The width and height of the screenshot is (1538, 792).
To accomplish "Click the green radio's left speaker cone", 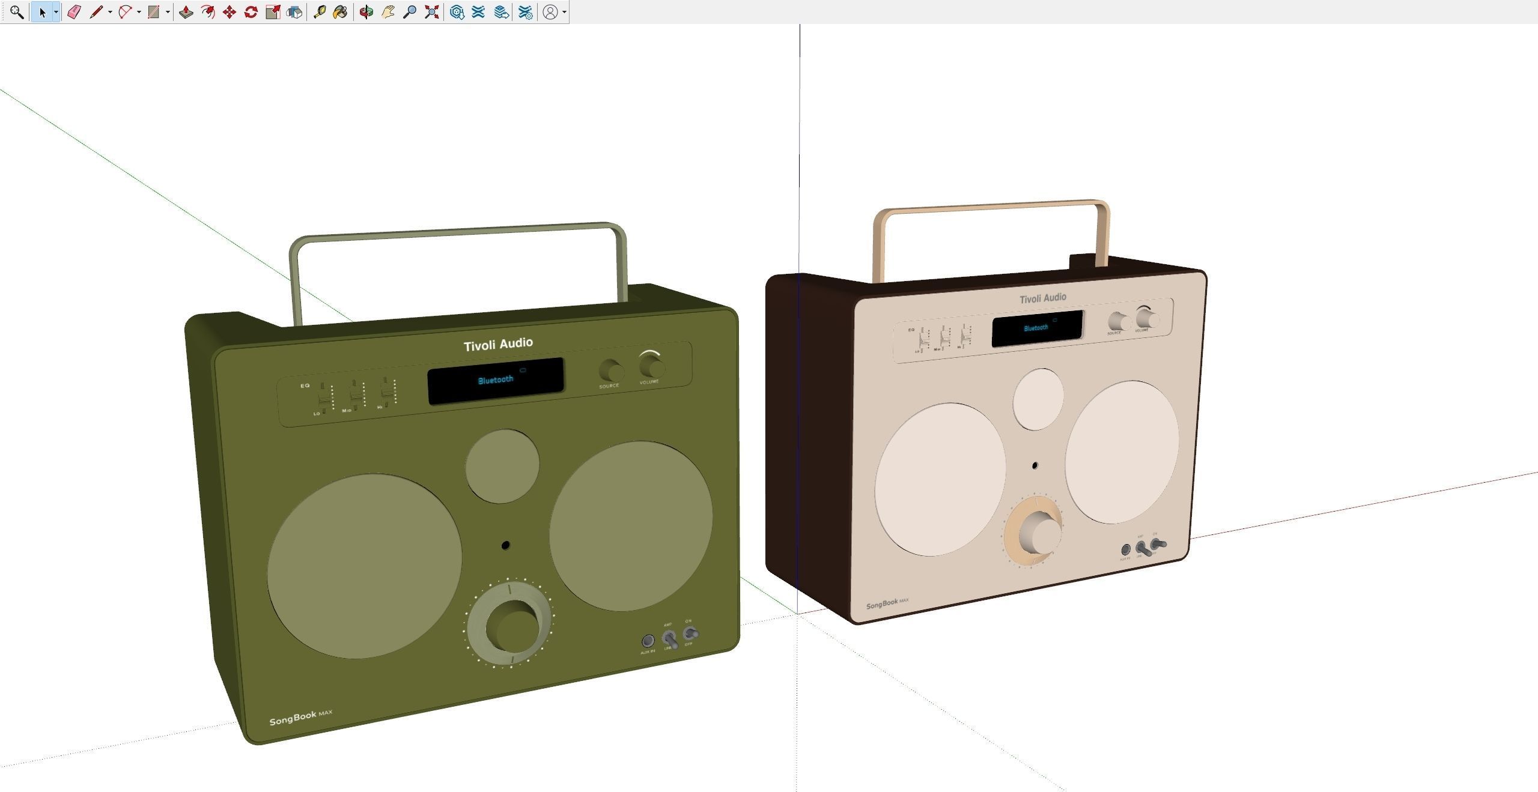I will (365, 566).
